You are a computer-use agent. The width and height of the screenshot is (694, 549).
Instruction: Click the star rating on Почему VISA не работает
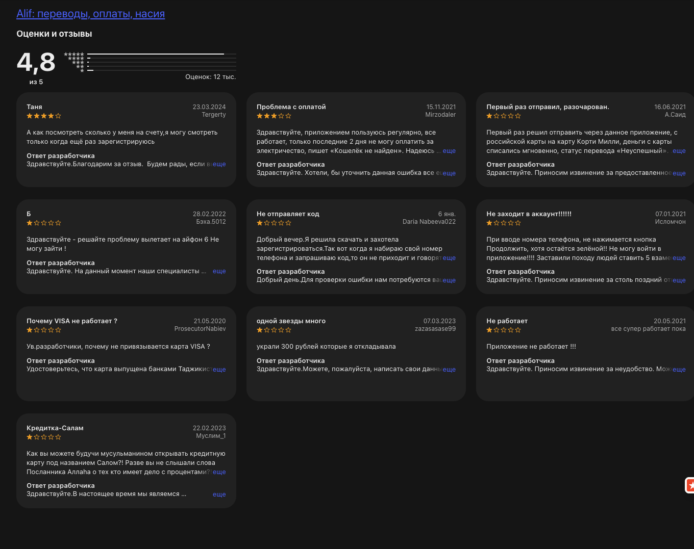(44, 330)
